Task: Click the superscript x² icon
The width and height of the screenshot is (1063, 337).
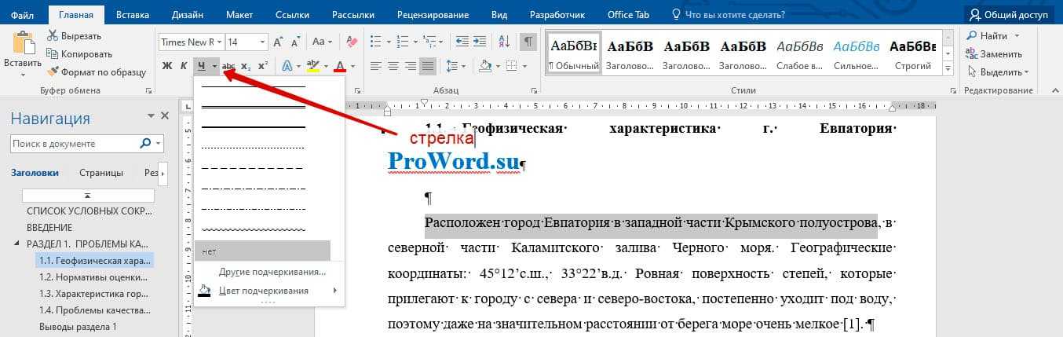Action: (x=263, y=66)
